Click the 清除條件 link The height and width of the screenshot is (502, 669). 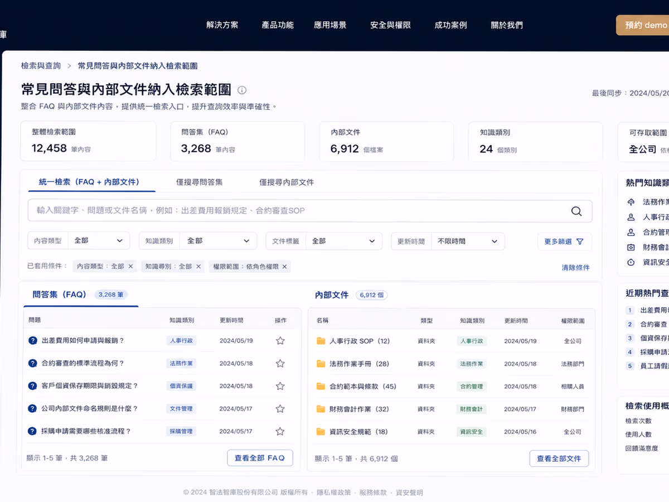(x=575, y=268)
